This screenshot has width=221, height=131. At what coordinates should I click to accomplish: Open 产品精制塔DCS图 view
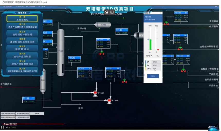click(x=23, y=117)
